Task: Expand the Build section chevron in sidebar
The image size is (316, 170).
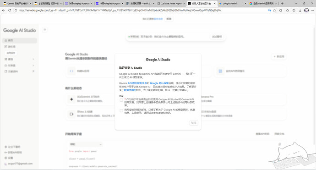Action: [33, 59]
